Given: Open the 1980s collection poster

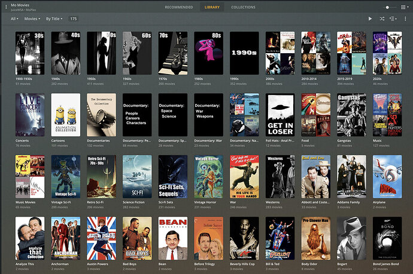Looking at the screenshot, I should [209, 53].
